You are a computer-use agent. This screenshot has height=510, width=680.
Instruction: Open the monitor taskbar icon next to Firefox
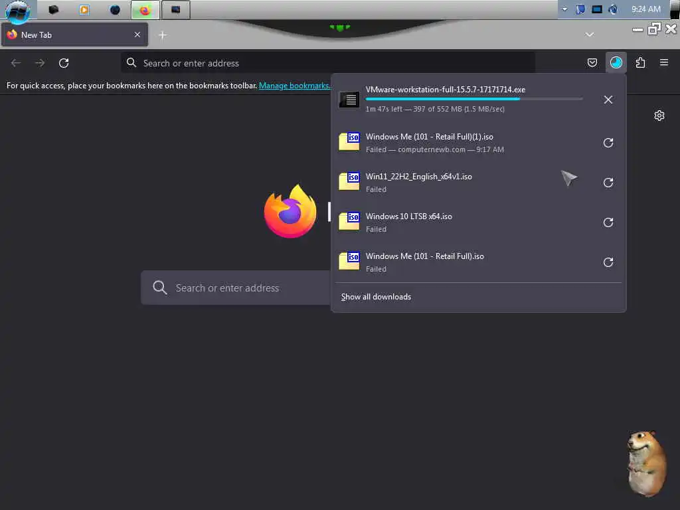[x=175, y=10]
